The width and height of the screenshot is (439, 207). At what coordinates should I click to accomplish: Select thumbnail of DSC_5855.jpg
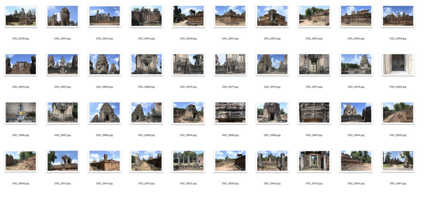pyautogui.click(x=356, y=16)
